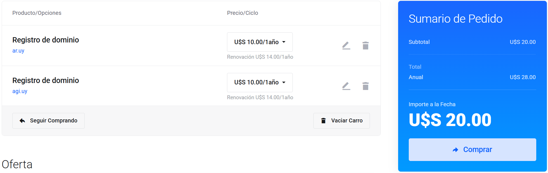Open the billing cycle dropdown for ar.uy
Screen dimensions: 548x173
click(x=260, y=42)
